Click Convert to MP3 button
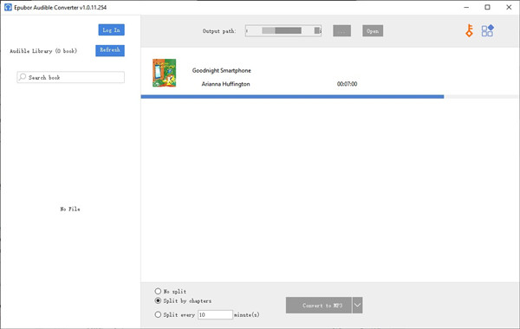Viewport: 520px width, 329px height. click(319, 305)
